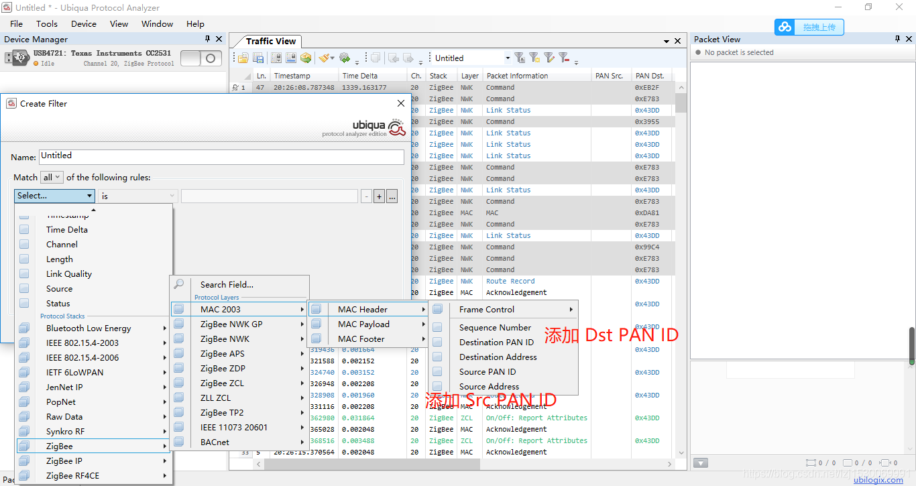Click the blue cloud upload icon
The width and height of the screenshot is (916, 486).
click(x=785, y=27)
